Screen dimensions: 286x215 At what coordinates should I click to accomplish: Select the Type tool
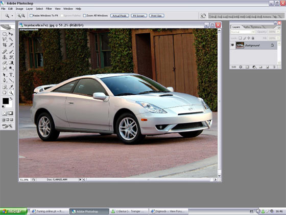(11, 75)
